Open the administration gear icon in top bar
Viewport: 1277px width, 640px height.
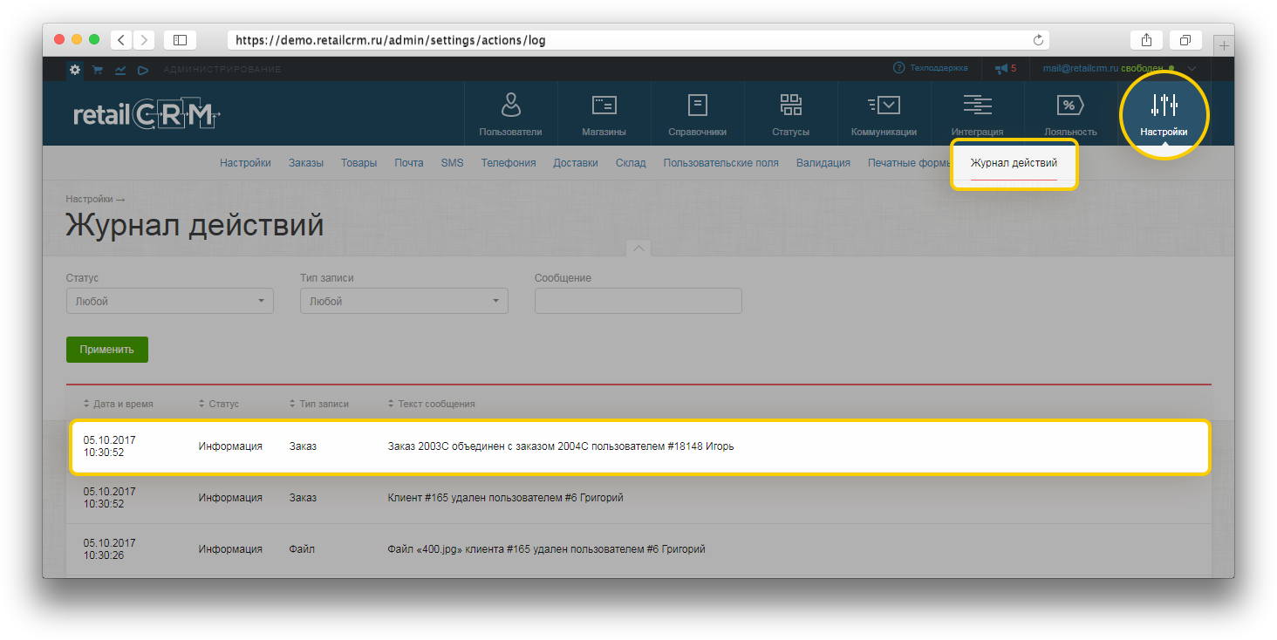pyautogui.click(x=75, y=70)
